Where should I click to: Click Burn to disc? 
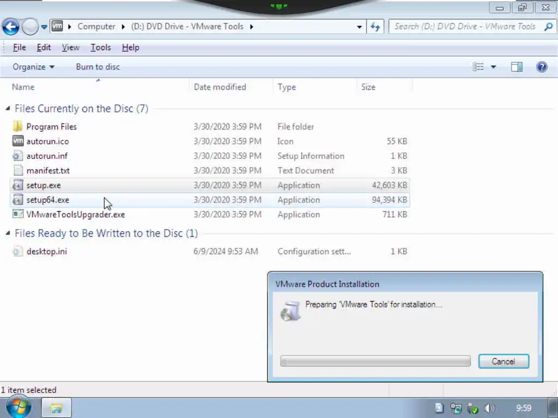tap(98, 67)
